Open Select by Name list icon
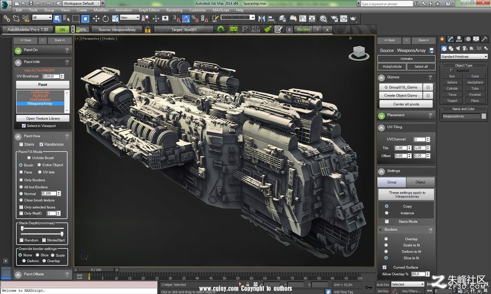Screen dimensions: 491x294 tap(67, 19)
